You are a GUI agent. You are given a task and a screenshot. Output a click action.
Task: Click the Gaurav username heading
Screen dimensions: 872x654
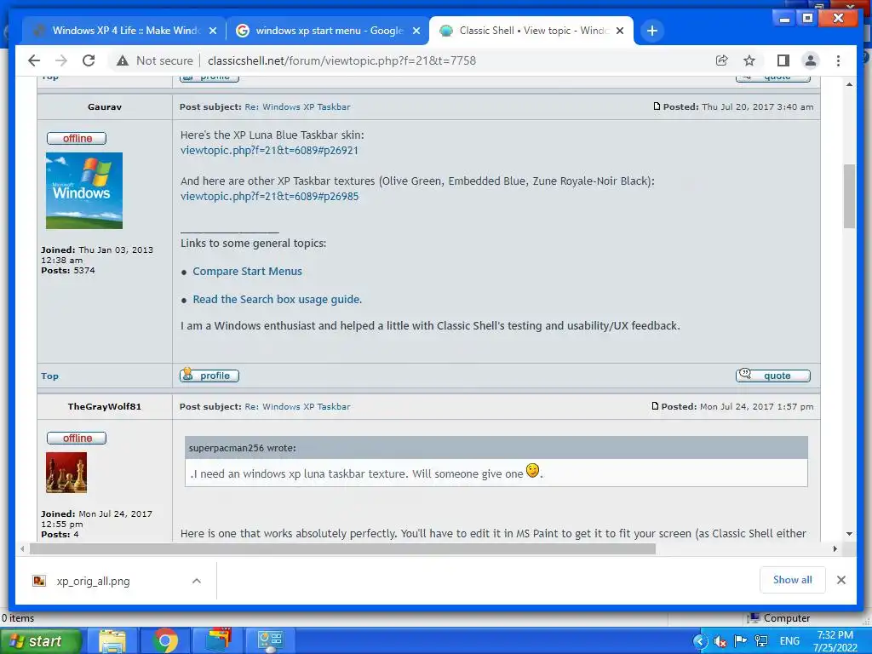105,106
